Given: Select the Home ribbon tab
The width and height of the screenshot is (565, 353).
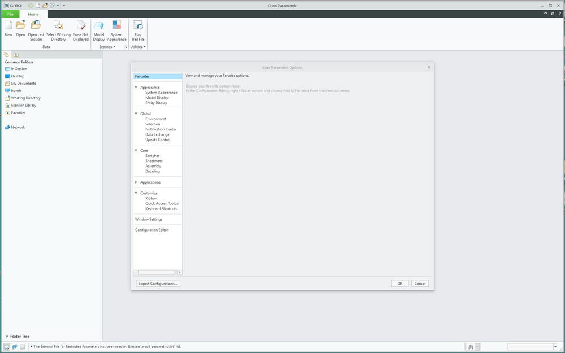Looking at the screenshot, I should [x=33, y=14].
